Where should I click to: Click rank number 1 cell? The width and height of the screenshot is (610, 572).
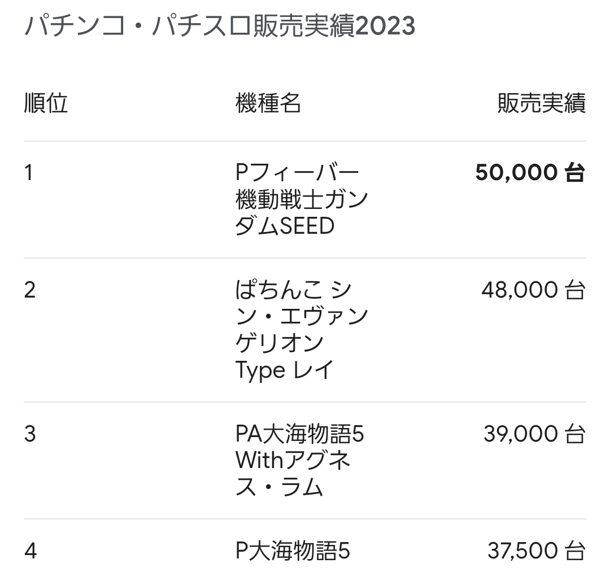(28, 172)
